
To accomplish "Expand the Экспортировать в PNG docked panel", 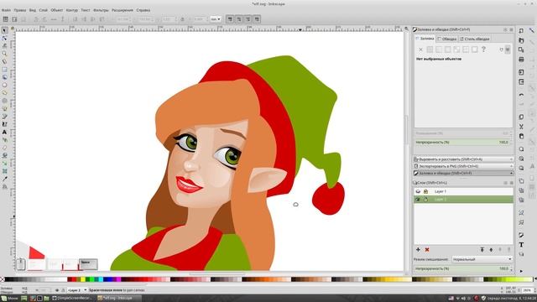I will coord(463,166).
